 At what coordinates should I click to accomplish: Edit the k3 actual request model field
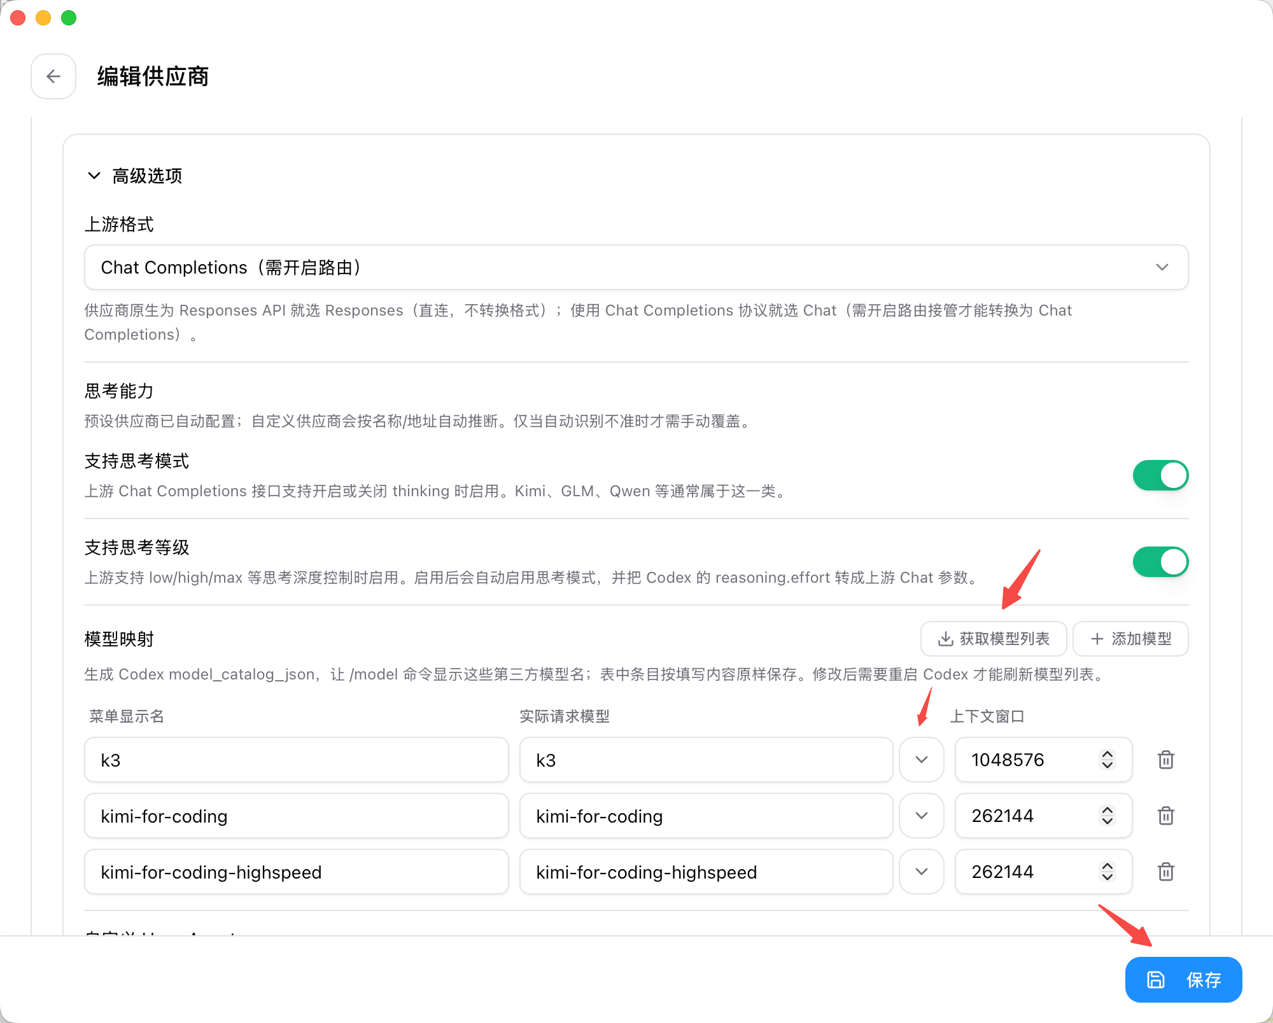click(x=706, y=760)
